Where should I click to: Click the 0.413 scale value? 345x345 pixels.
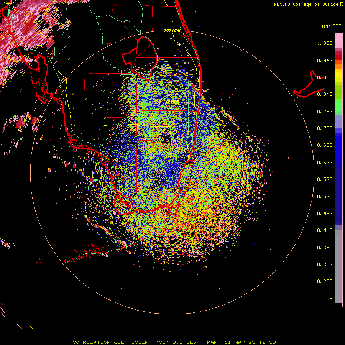pyautogui.click(x=325, y=230)
